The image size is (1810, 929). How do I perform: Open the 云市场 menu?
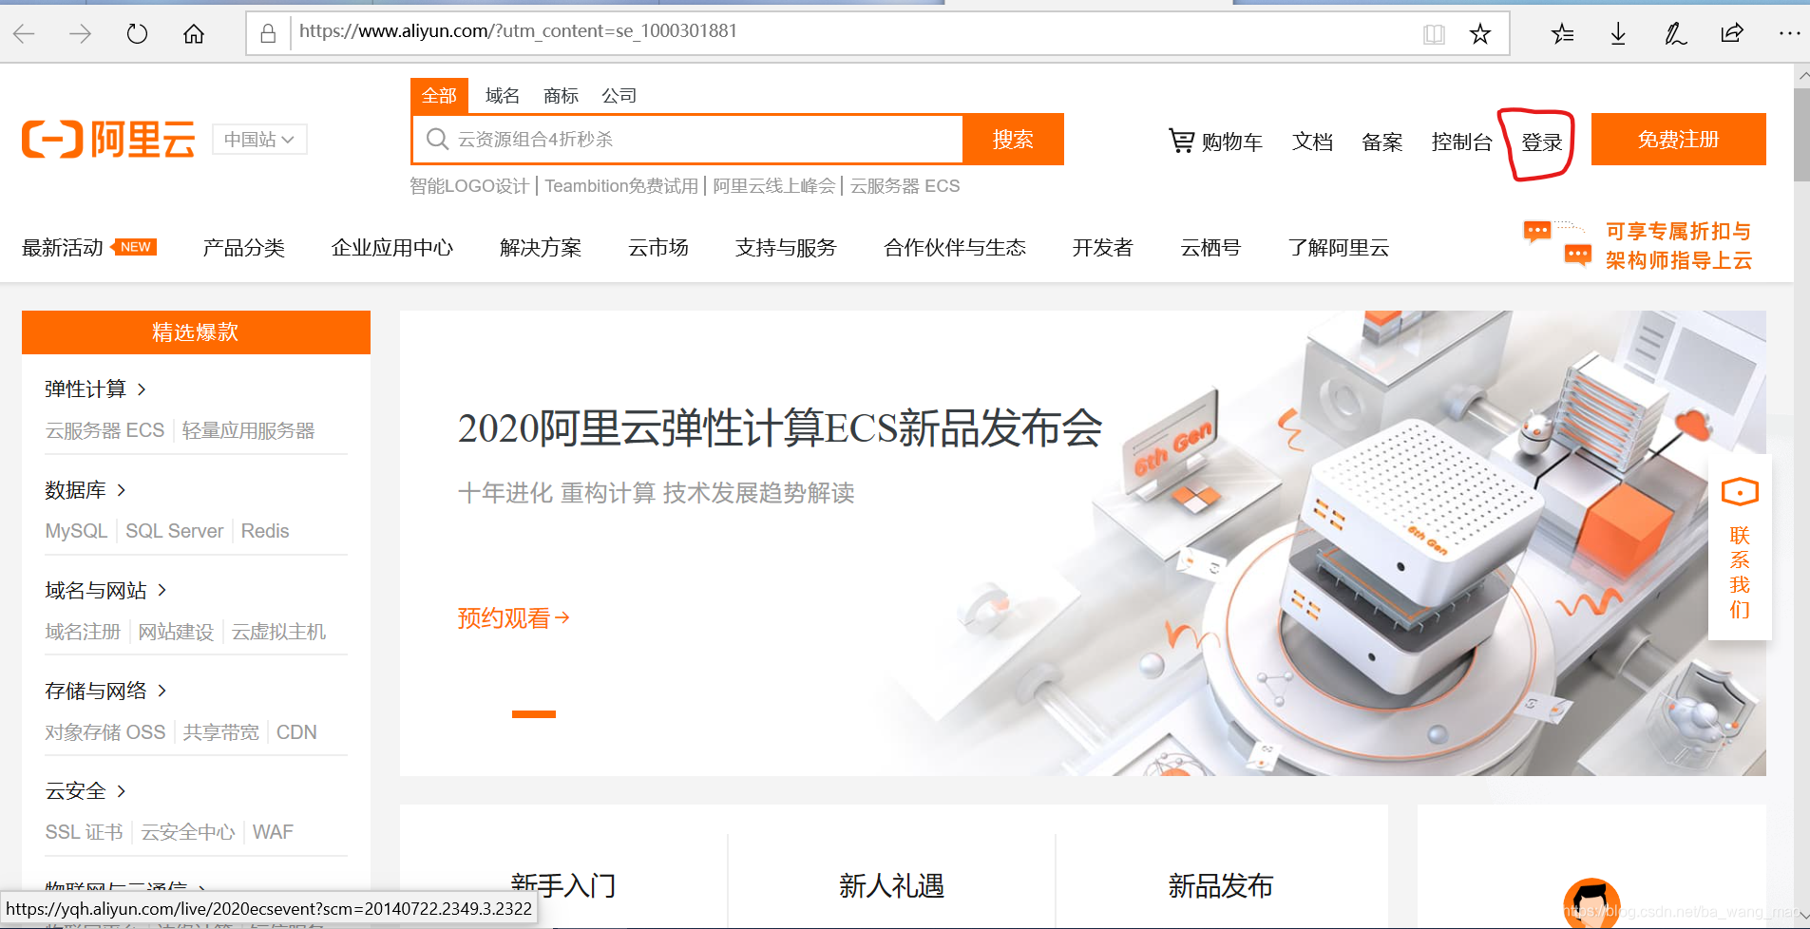(658, 248)
